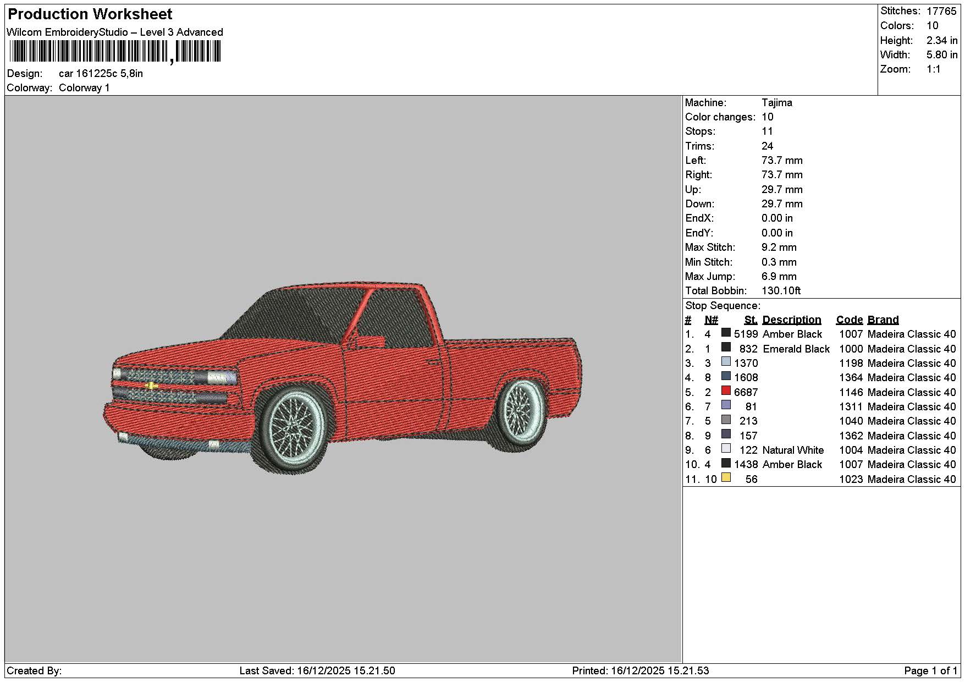Click stitch count 56 in row 11
965x682 pixels.
[x=752, y=480]
